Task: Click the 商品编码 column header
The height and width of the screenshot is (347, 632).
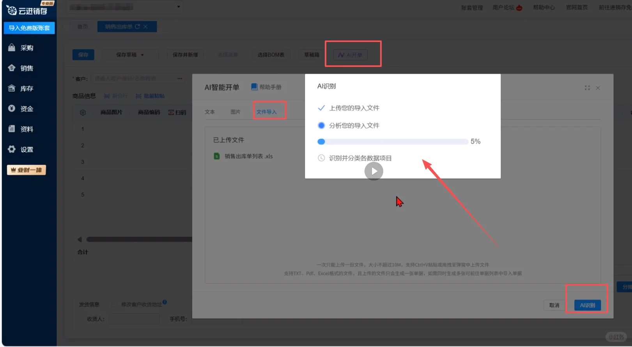Action: click(149, 112)
